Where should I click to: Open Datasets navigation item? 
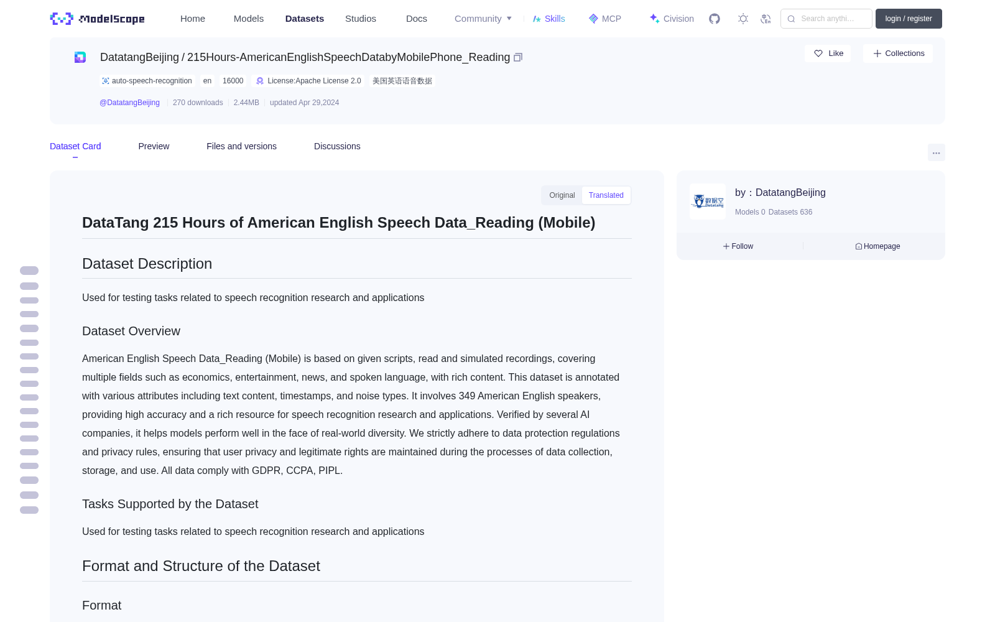click(305, 19)
